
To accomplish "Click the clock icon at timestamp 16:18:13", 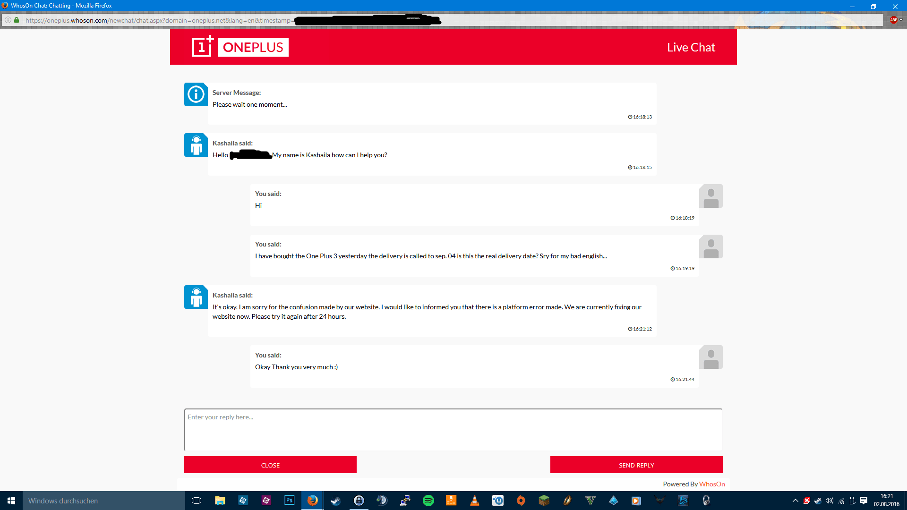I will pyautogui.click(x=630, y=117).
